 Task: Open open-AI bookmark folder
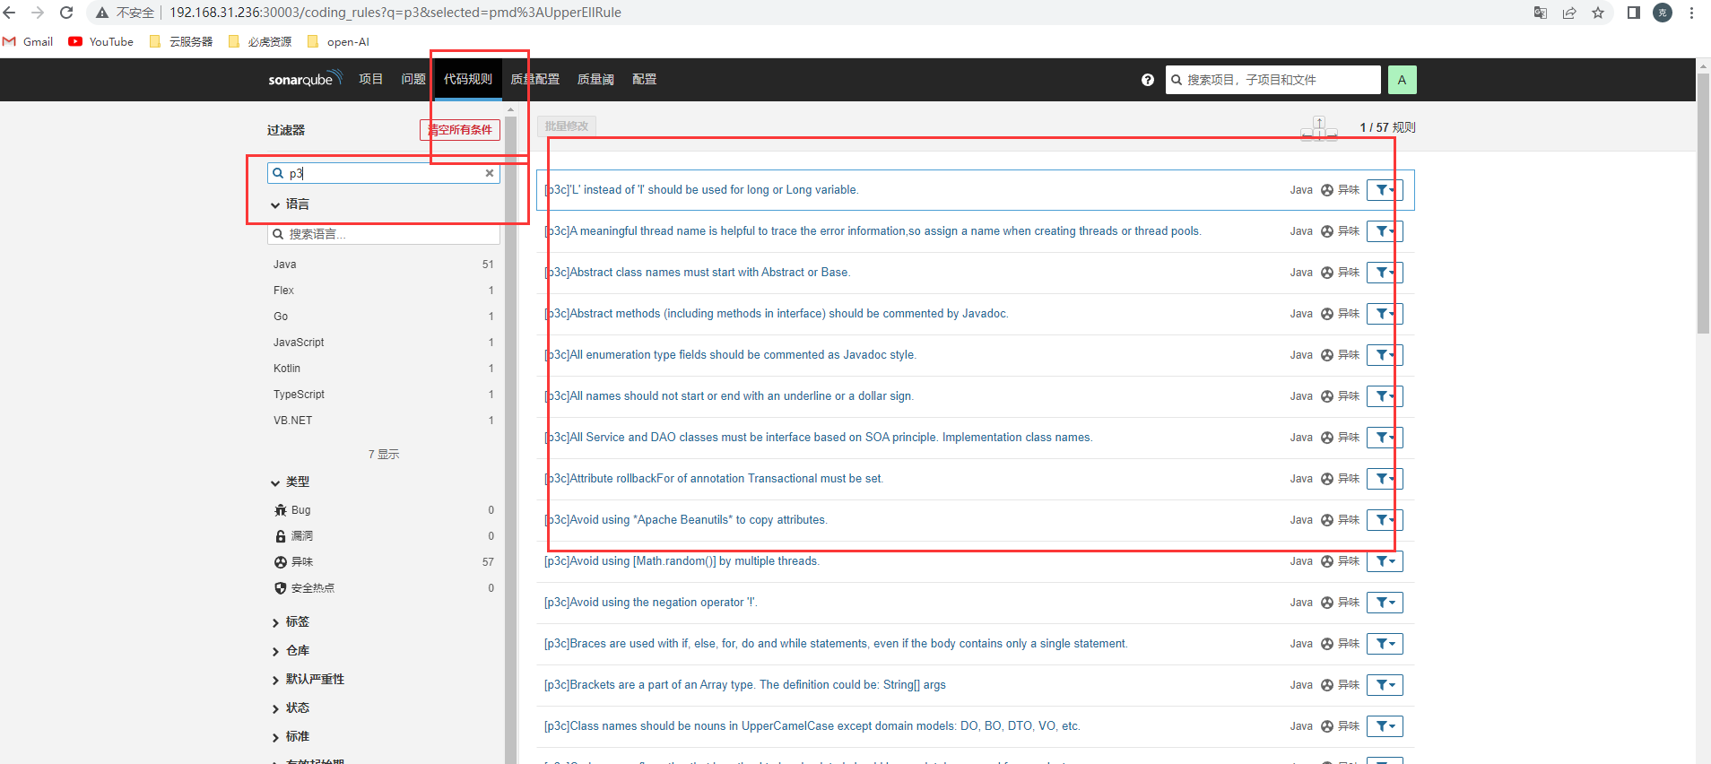[x=338, y=41]
